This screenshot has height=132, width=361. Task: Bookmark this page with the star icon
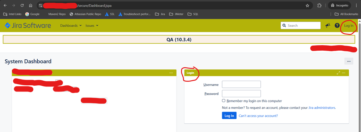click(x=307, y=5)
